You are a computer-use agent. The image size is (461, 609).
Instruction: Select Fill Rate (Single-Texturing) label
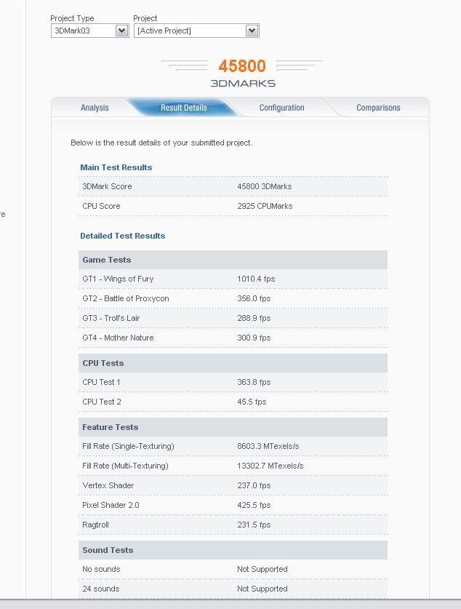[x=128, y=446]
